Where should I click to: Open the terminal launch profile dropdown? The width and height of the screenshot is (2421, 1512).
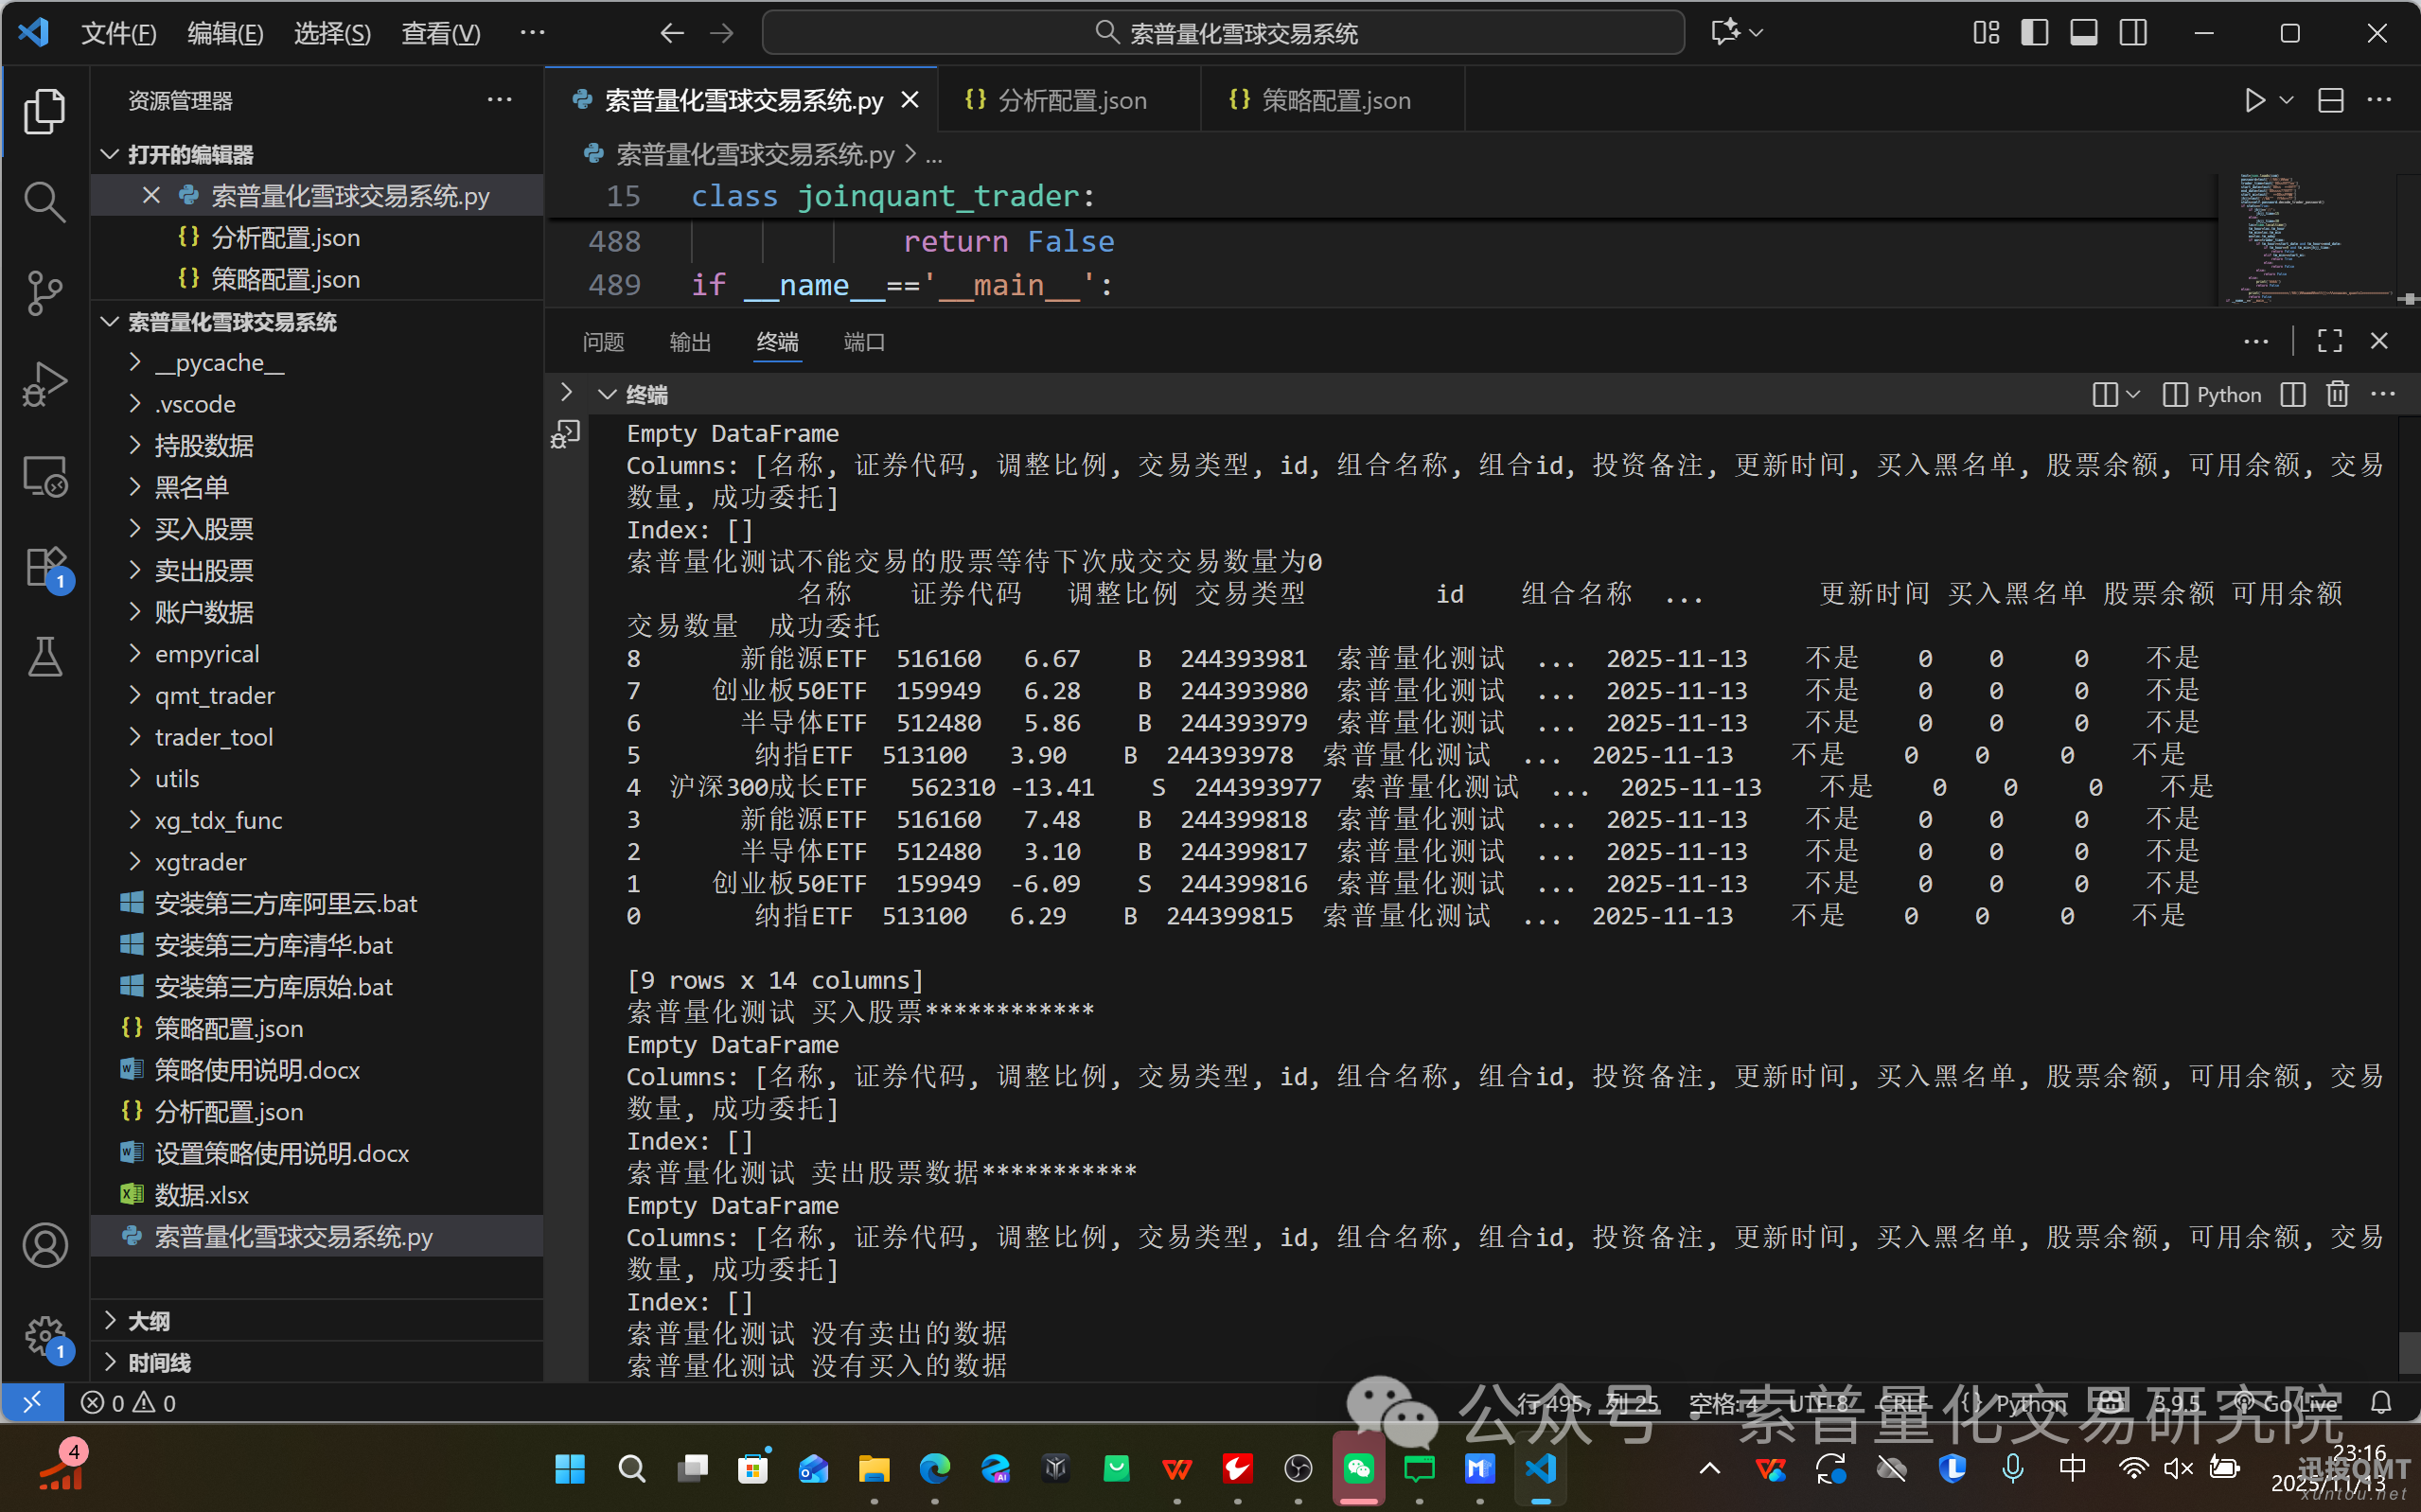point(2135,394)
